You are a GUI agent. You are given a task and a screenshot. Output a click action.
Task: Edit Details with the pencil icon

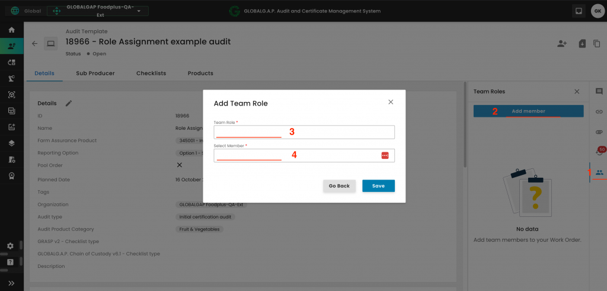[69, 103]
